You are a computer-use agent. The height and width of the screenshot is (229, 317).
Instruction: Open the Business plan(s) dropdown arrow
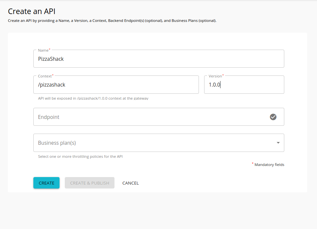pyautogui.click(x=278, y=143)
